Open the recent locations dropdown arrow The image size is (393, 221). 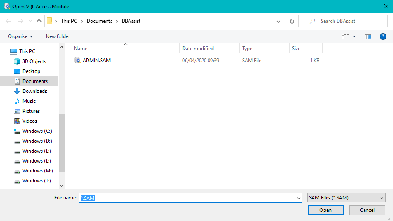[30, 21]
